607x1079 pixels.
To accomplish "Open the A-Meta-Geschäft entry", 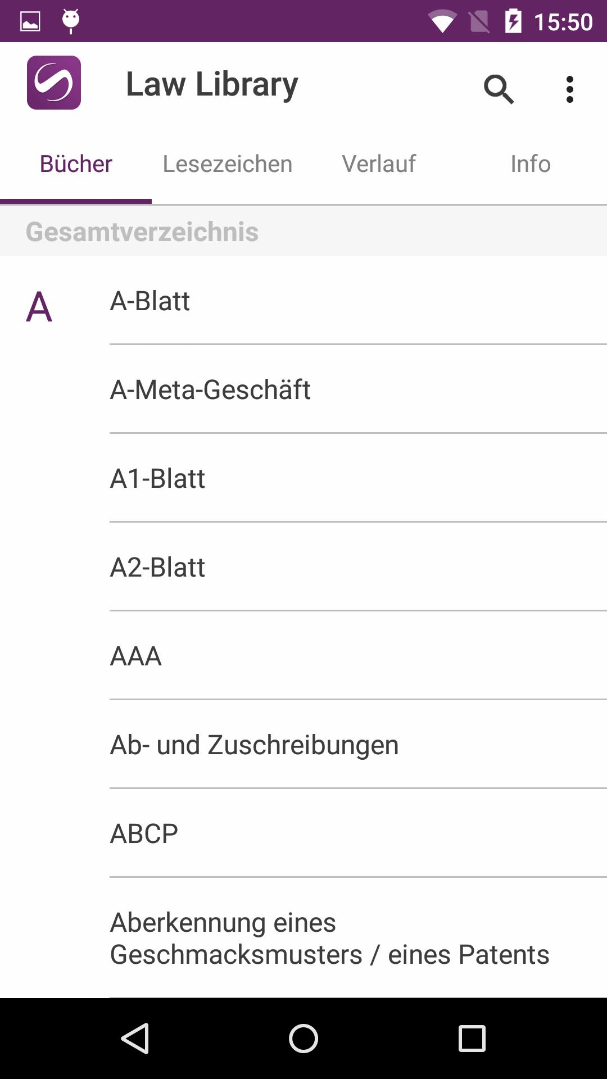I will (x=358, y=389).
